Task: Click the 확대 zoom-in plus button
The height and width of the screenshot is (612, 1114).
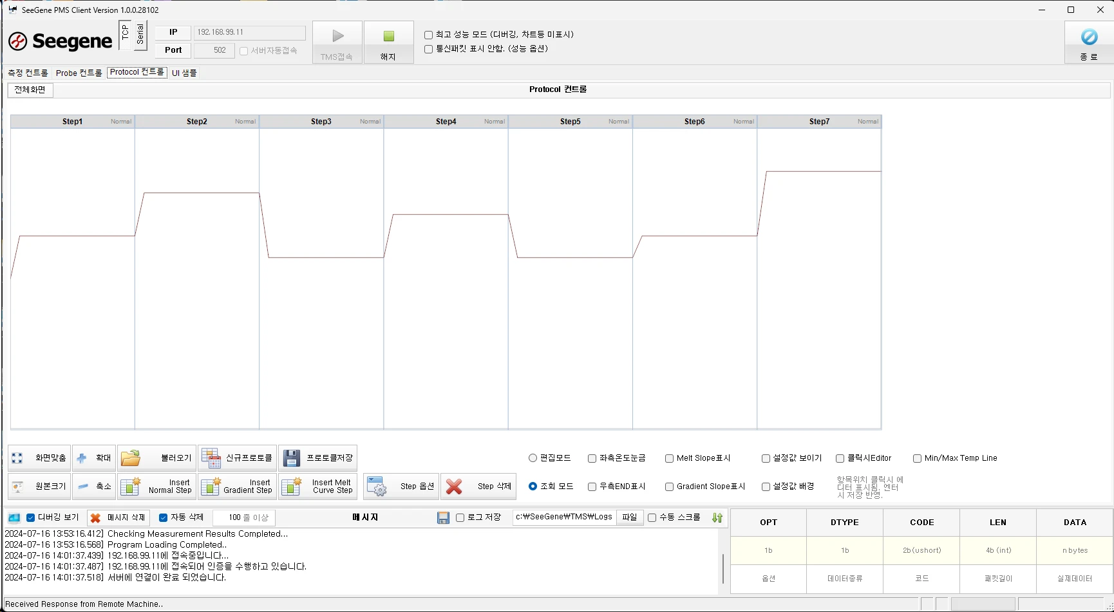Action: coord(94,458)
